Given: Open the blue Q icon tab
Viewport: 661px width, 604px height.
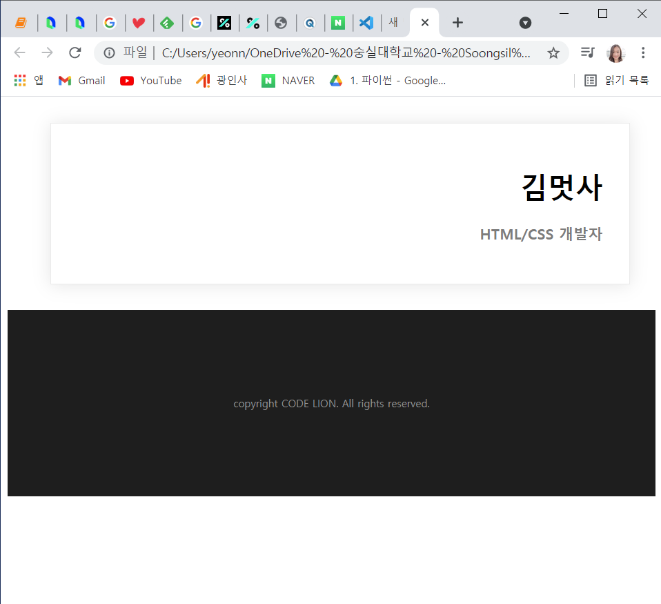Looking at the screenshot, I should pyautogui.click(x=310, y=23).
